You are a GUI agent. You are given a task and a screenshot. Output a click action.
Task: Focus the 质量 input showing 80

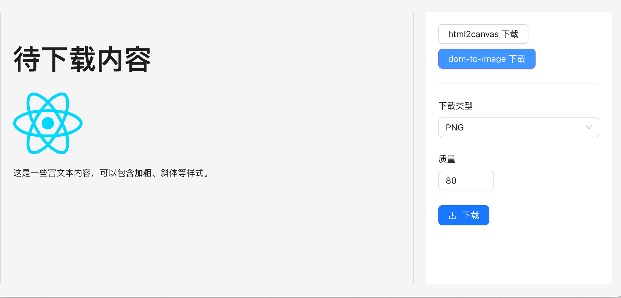[x=466, y=181]
